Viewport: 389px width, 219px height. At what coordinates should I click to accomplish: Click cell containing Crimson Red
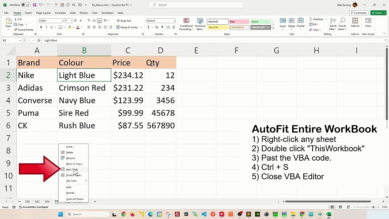(84, 88)
